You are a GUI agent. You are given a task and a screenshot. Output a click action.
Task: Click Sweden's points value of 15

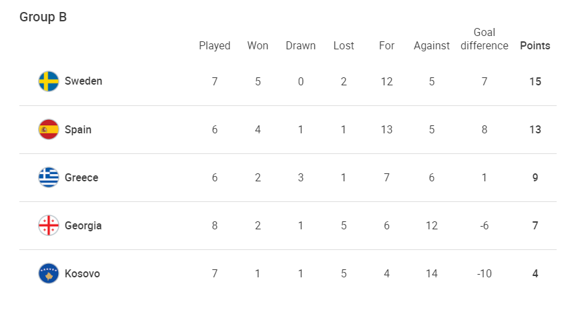535,81
